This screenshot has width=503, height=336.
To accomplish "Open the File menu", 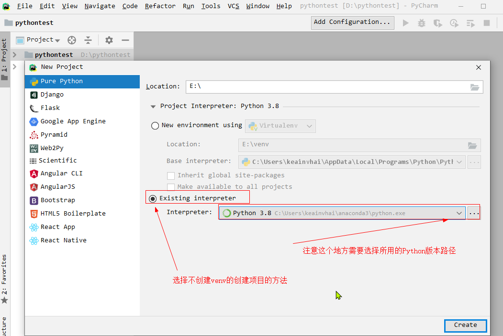I will (25, 6).
